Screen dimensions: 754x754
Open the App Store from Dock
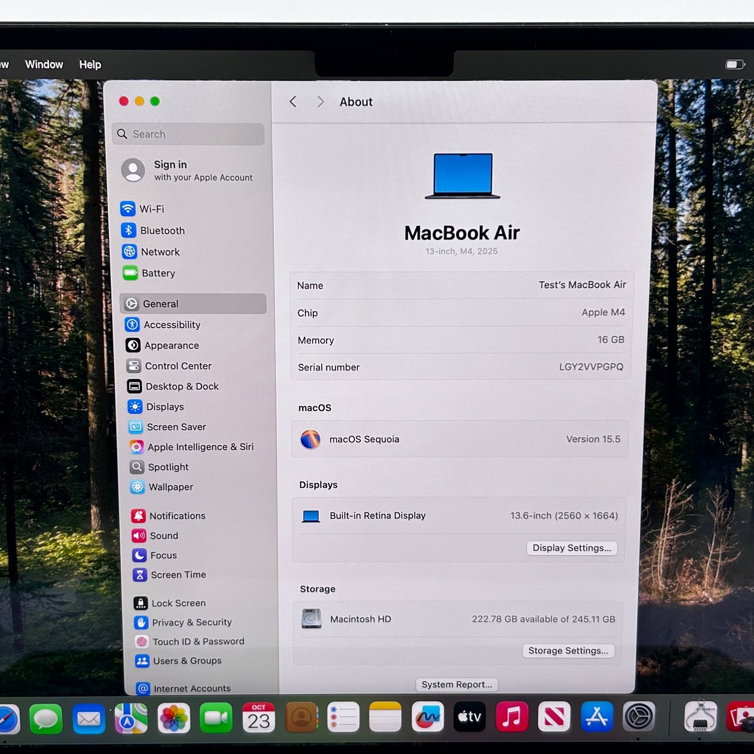pyautogui.click(x=596, y=717)
